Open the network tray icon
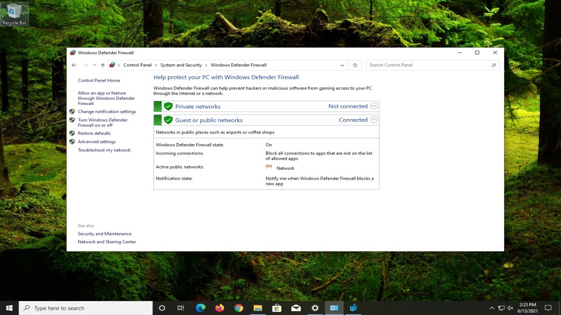The height and width of the screenshot is (315, 561). click(501, 308)
